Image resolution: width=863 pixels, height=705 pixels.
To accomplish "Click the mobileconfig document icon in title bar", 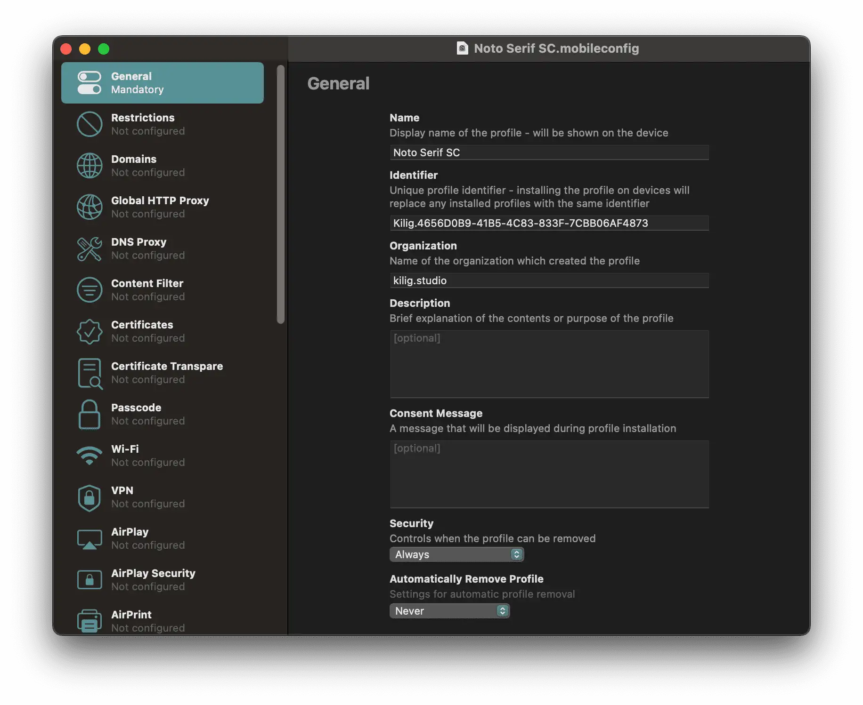I will click(x=463, y=48).
